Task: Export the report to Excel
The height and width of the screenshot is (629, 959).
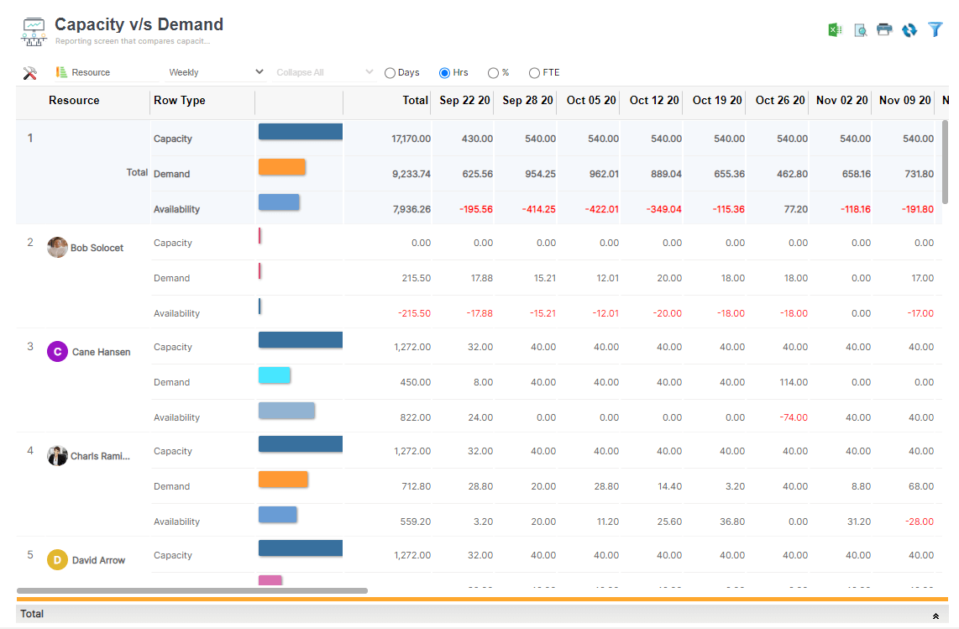Action: [x=834, y=29]
